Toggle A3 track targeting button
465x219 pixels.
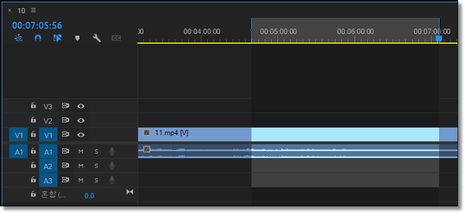click(48, 180)
